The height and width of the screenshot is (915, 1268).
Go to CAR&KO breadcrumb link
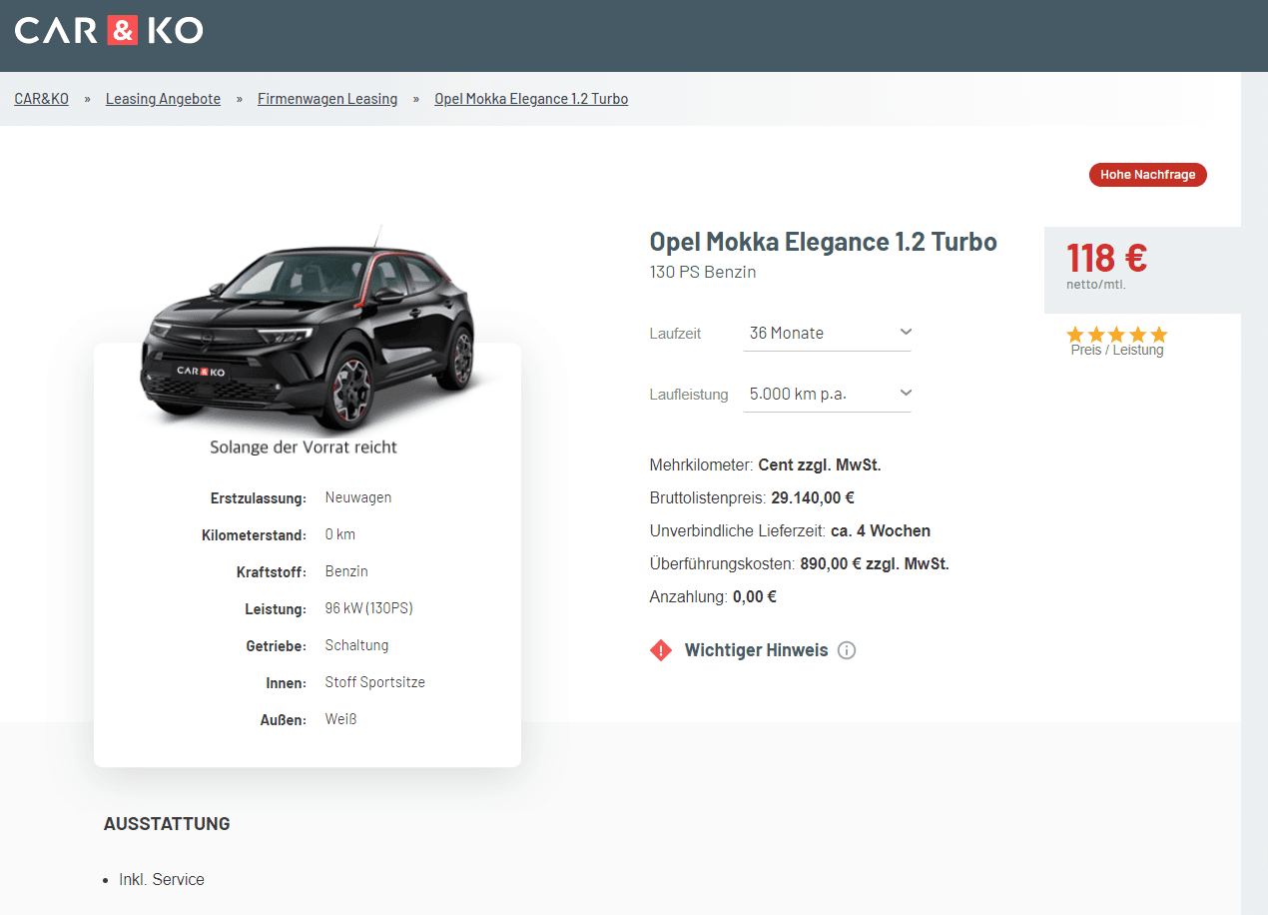(41, 99)
